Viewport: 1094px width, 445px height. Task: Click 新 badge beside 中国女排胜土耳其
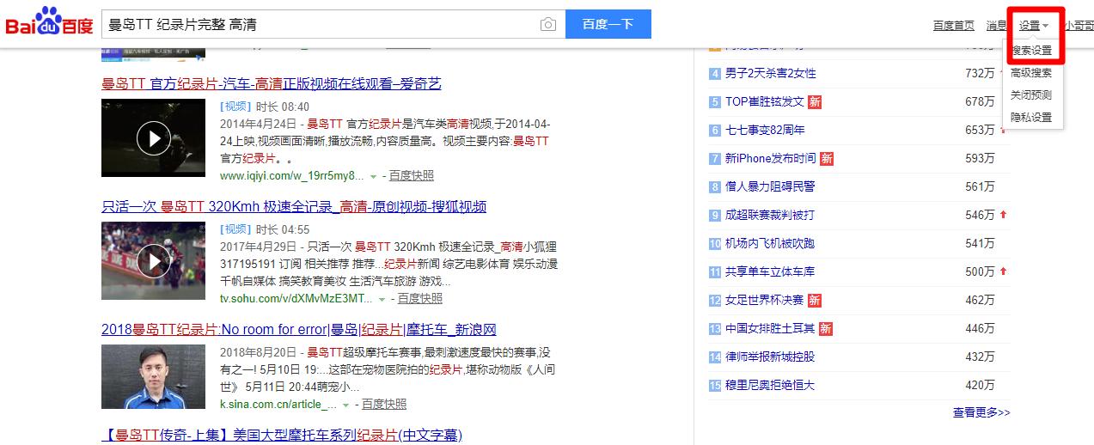click(x=827, y=329)
